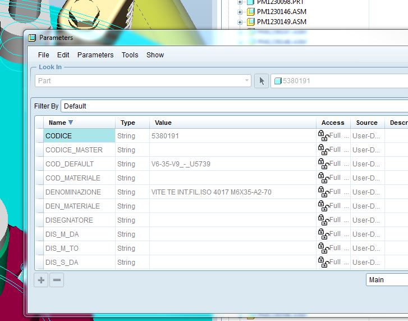Viewport: 408px width, 321px height.
Task: Select the DISEGNATORE parameter name
Action: [79, 220]
